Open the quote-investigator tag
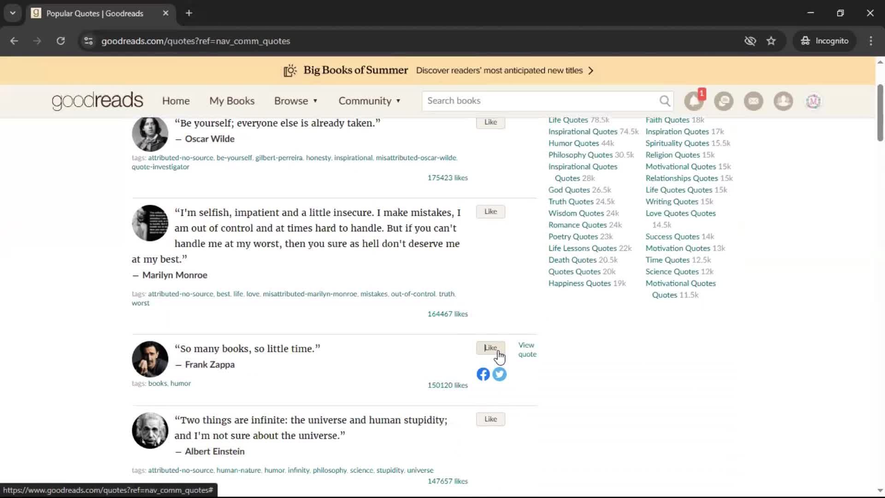Screen dimensions: 885x498 coord(160,167)
